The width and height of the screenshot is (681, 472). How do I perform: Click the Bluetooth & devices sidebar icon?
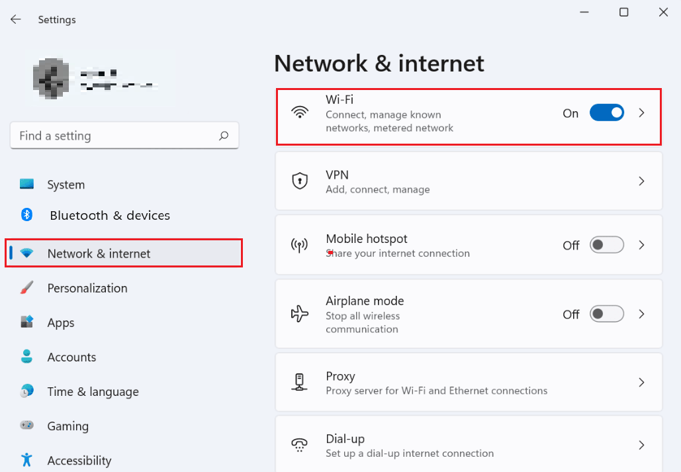click(x=26, y=216)
